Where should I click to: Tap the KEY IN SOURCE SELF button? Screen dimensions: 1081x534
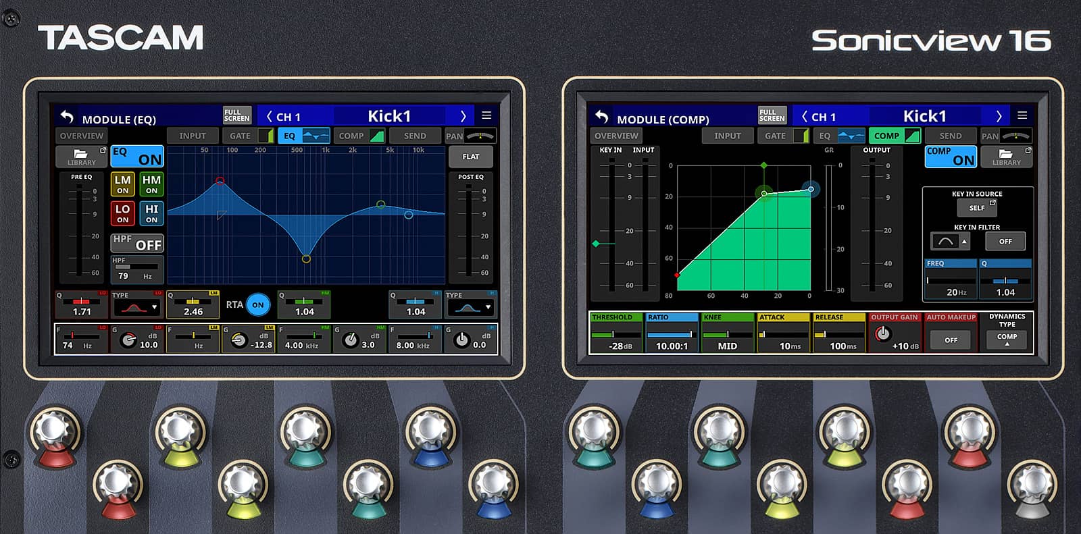pyautogui.click(x=978, y=207)
